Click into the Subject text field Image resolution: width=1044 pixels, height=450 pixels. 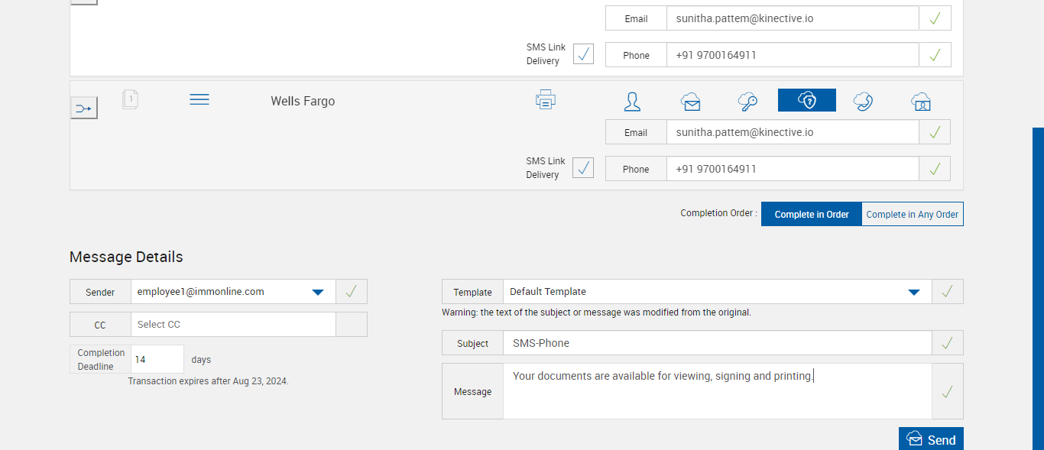tap(717, 344)
